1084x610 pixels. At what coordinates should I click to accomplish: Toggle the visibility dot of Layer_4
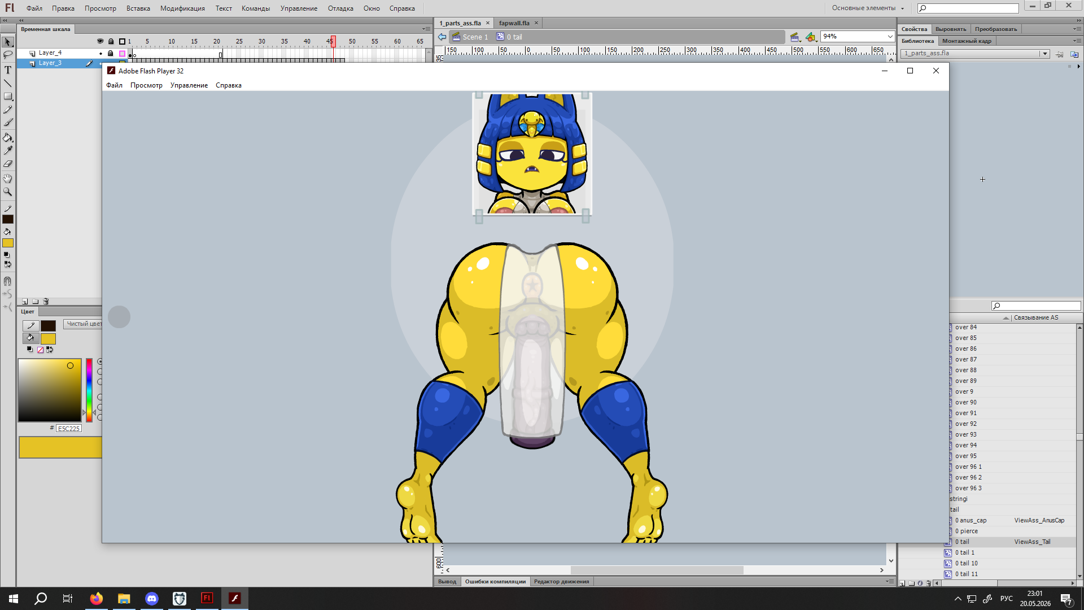coord(100,54)
